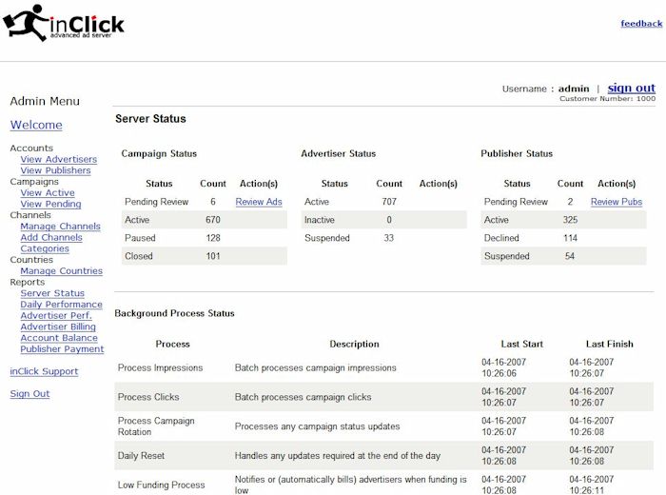Go to View Pending campaigns
Screen dimensions: 666x495
point(51,204)
